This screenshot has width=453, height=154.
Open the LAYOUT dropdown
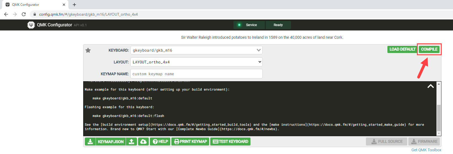tap(196, 62)
